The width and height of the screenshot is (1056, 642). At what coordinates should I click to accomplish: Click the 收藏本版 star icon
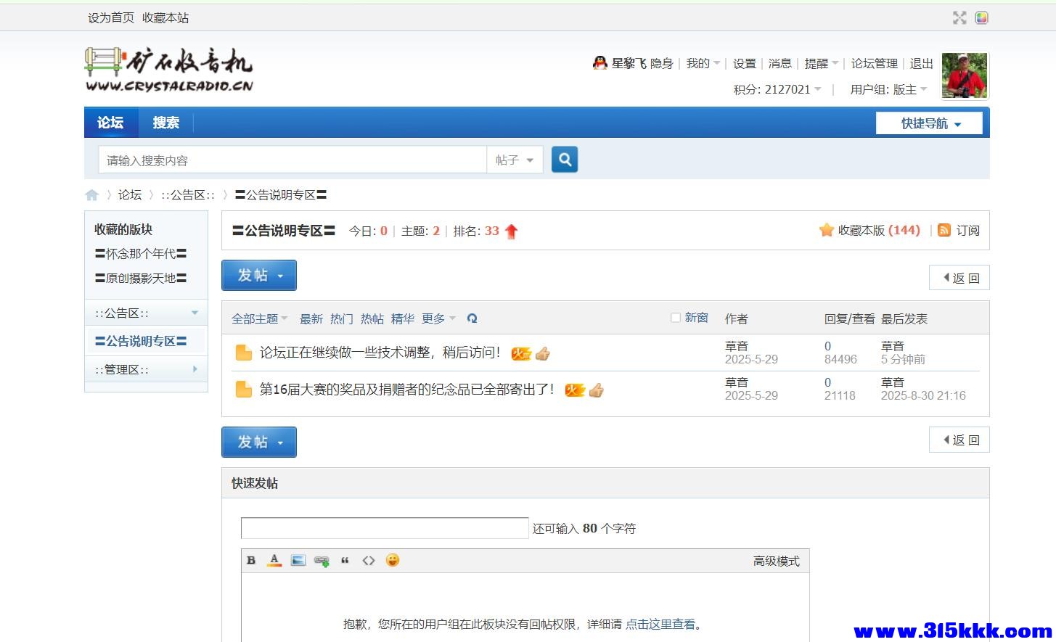[827, 230]
